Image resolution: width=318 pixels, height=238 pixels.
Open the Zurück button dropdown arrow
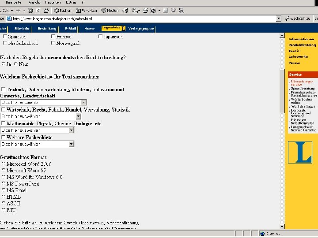click(x=12, y=11)
